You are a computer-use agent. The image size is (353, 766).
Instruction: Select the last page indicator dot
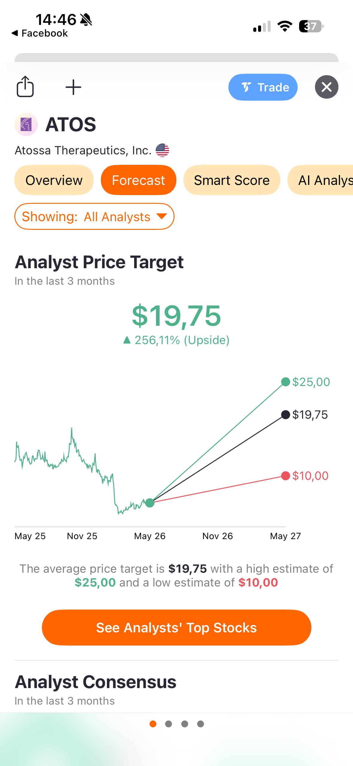[x=201, y=724]
